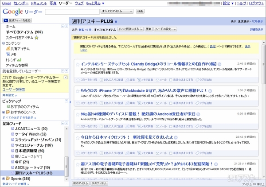This screenshot has height=187, width=266.
Task: Toggle スターを付ける on Sandy Bridge article
Action: (x=87, y=80)
